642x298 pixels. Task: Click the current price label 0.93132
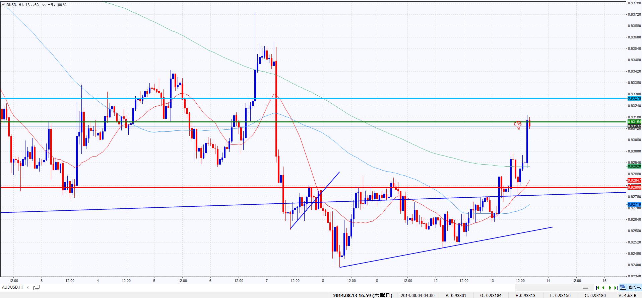point(634,126)
